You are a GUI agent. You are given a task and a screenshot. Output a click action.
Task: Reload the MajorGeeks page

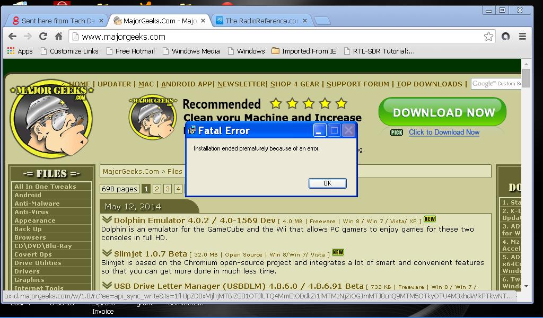click(43, 37)
